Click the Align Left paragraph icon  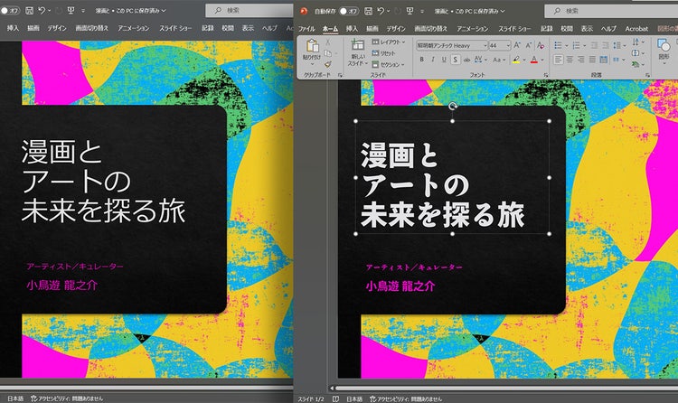[x=559, y=60]
